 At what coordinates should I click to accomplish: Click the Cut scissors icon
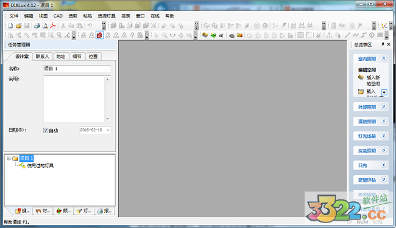pyautogui.click(x=63, y=26)
